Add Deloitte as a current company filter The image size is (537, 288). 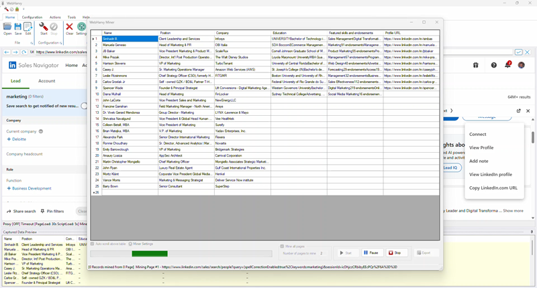pos(16,139)
